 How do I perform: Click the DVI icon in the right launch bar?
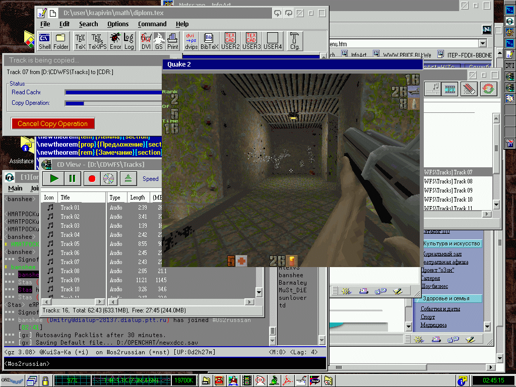pos(510,65)
